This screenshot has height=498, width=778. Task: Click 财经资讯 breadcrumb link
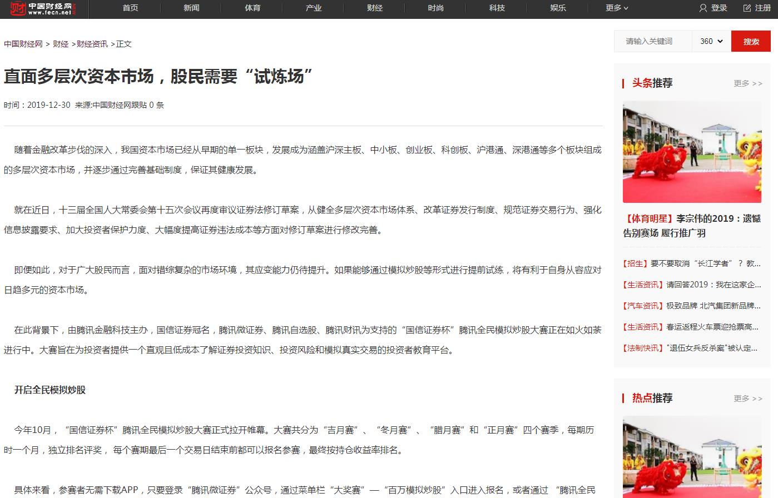click(92, 44)
